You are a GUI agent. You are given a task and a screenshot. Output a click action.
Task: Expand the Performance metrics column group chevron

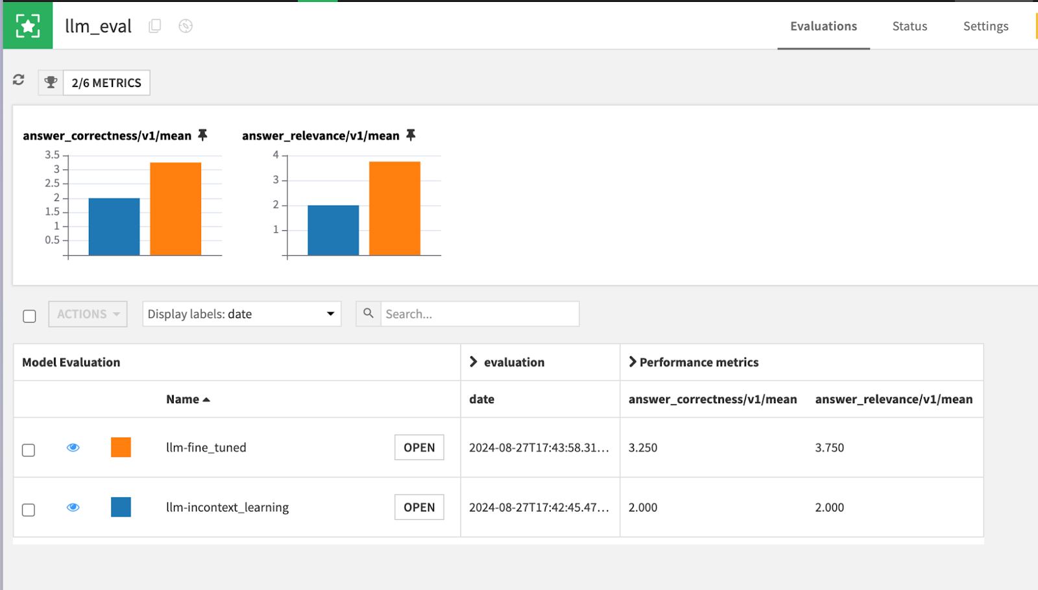coord(633,362)
